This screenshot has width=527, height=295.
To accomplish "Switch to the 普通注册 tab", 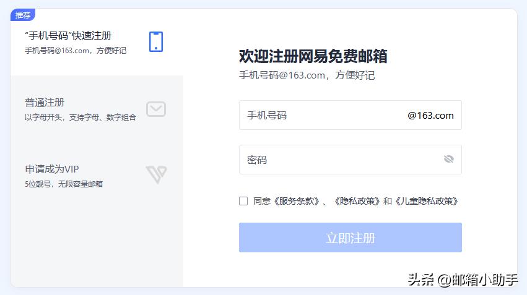I will (97, 109).
